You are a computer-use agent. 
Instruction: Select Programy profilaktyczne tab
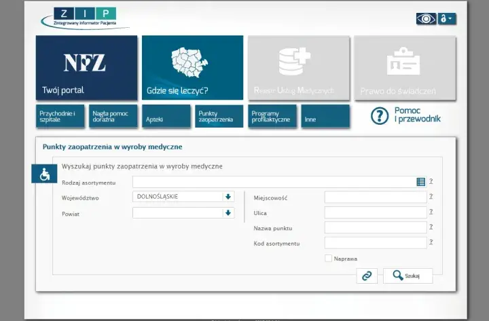coord(272,116)
